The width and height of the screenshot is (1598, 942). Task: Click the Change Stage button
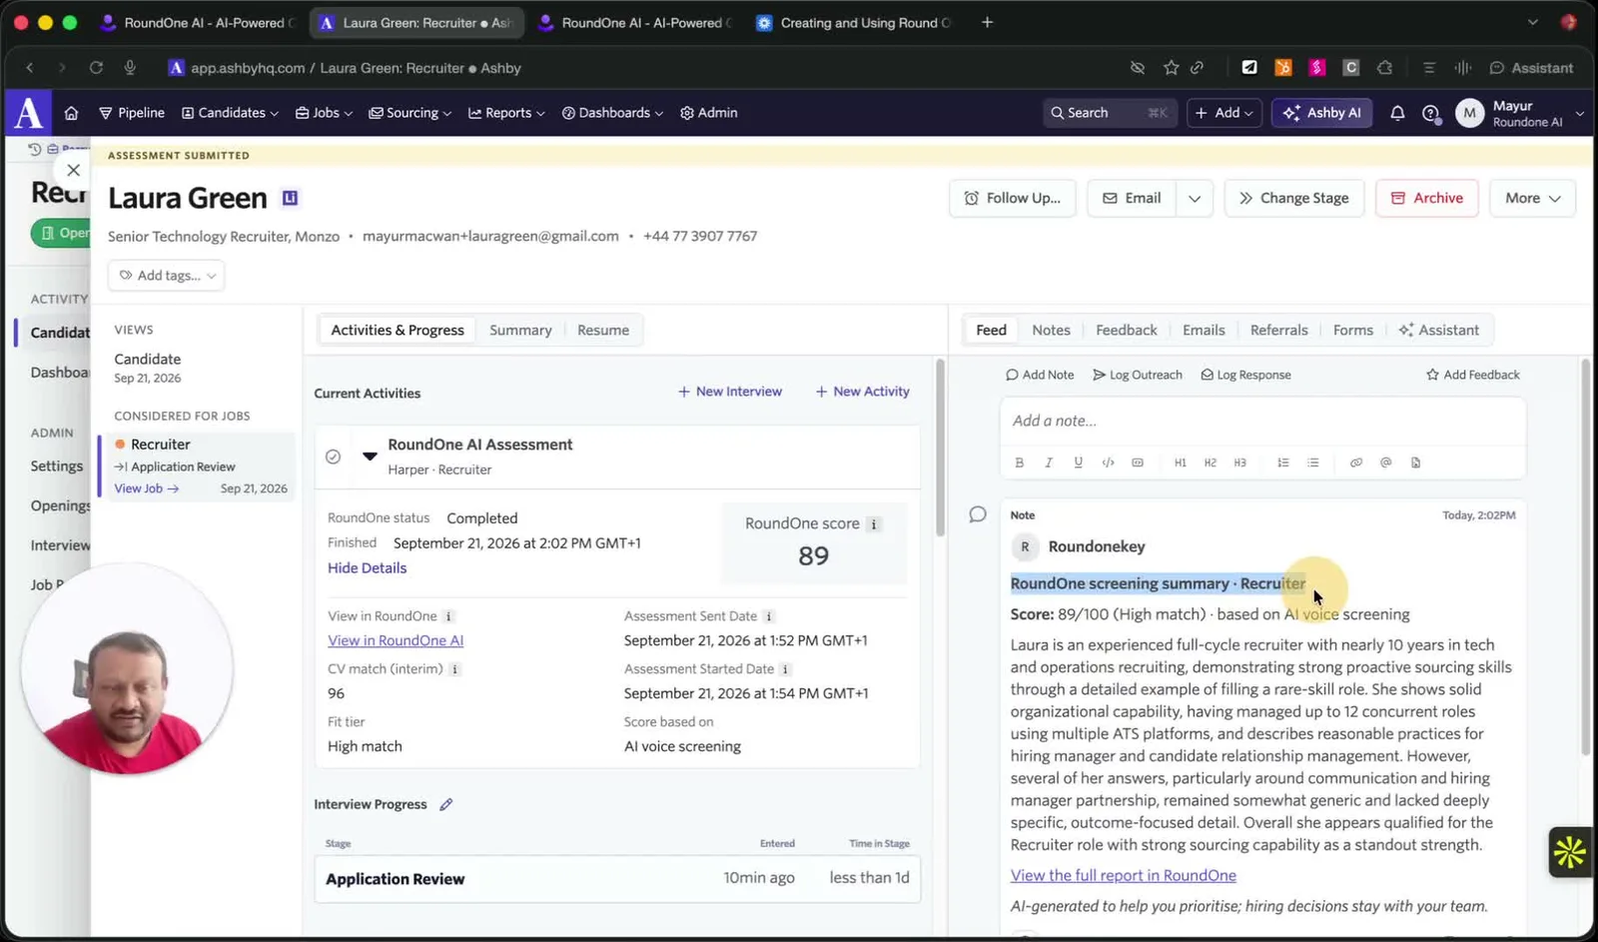pos(1294,198)
